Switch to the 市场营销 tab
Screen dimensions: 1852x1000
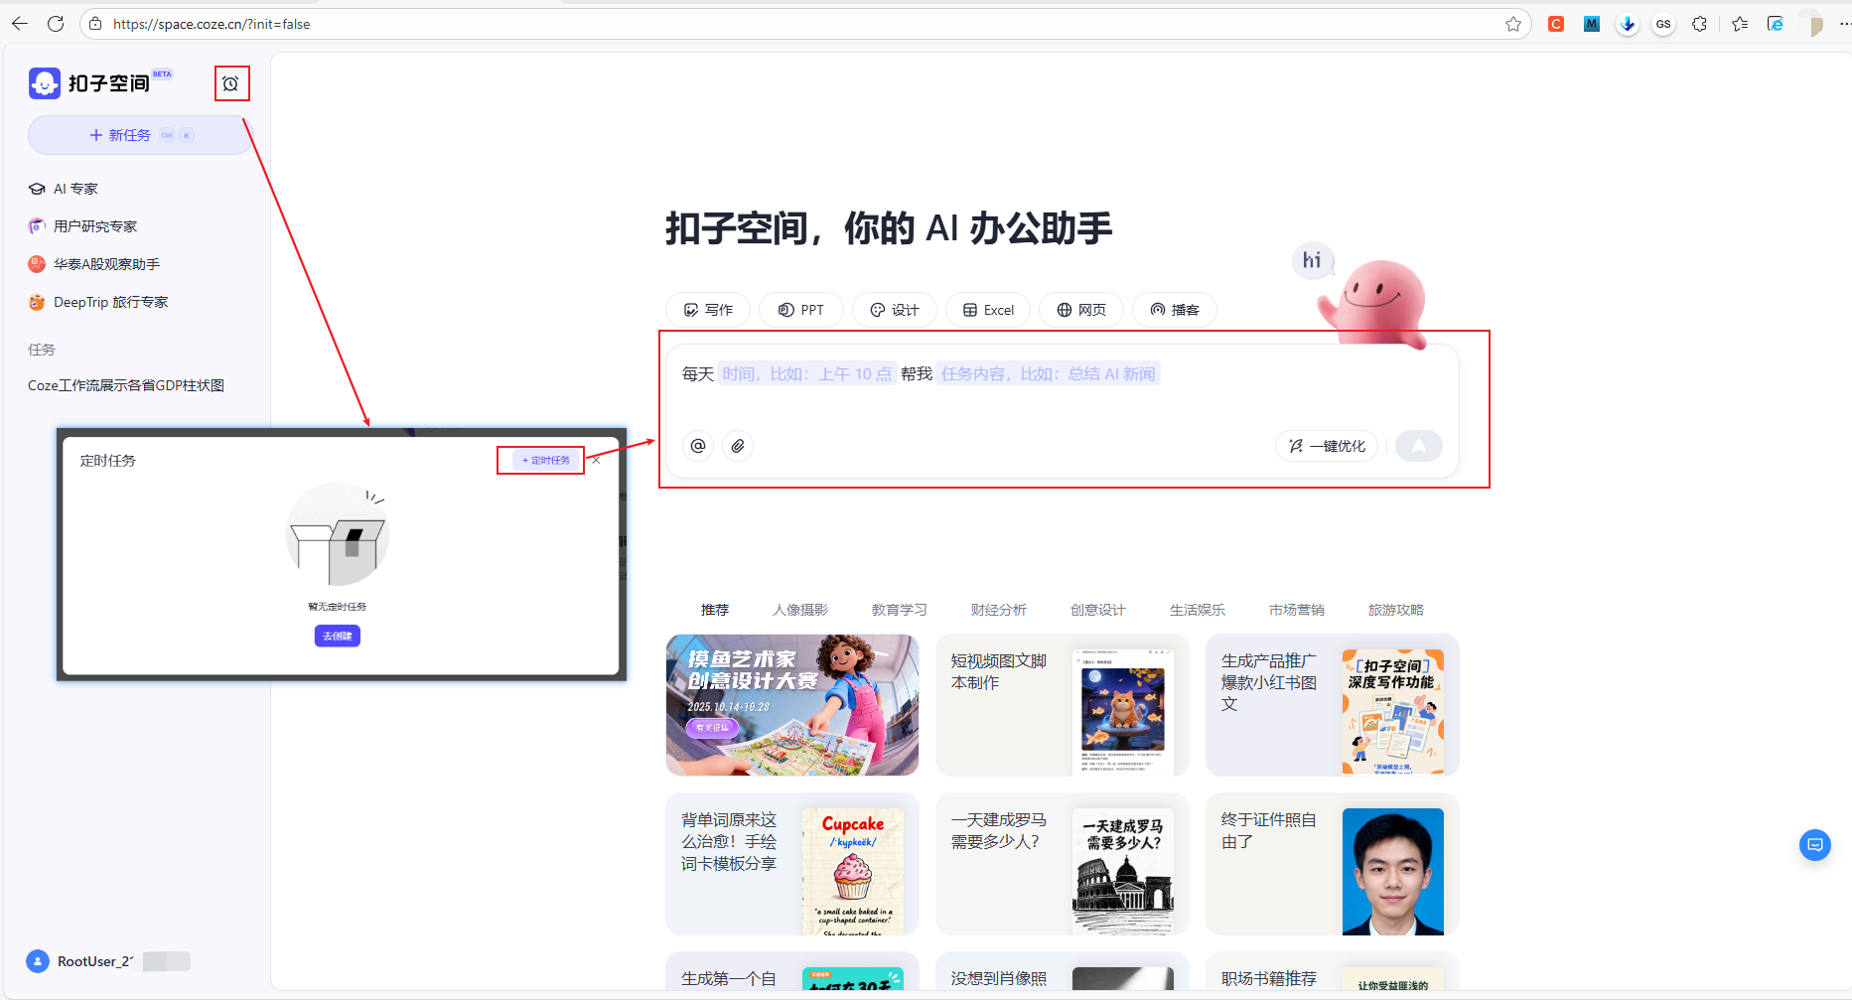click(1297, 610)
